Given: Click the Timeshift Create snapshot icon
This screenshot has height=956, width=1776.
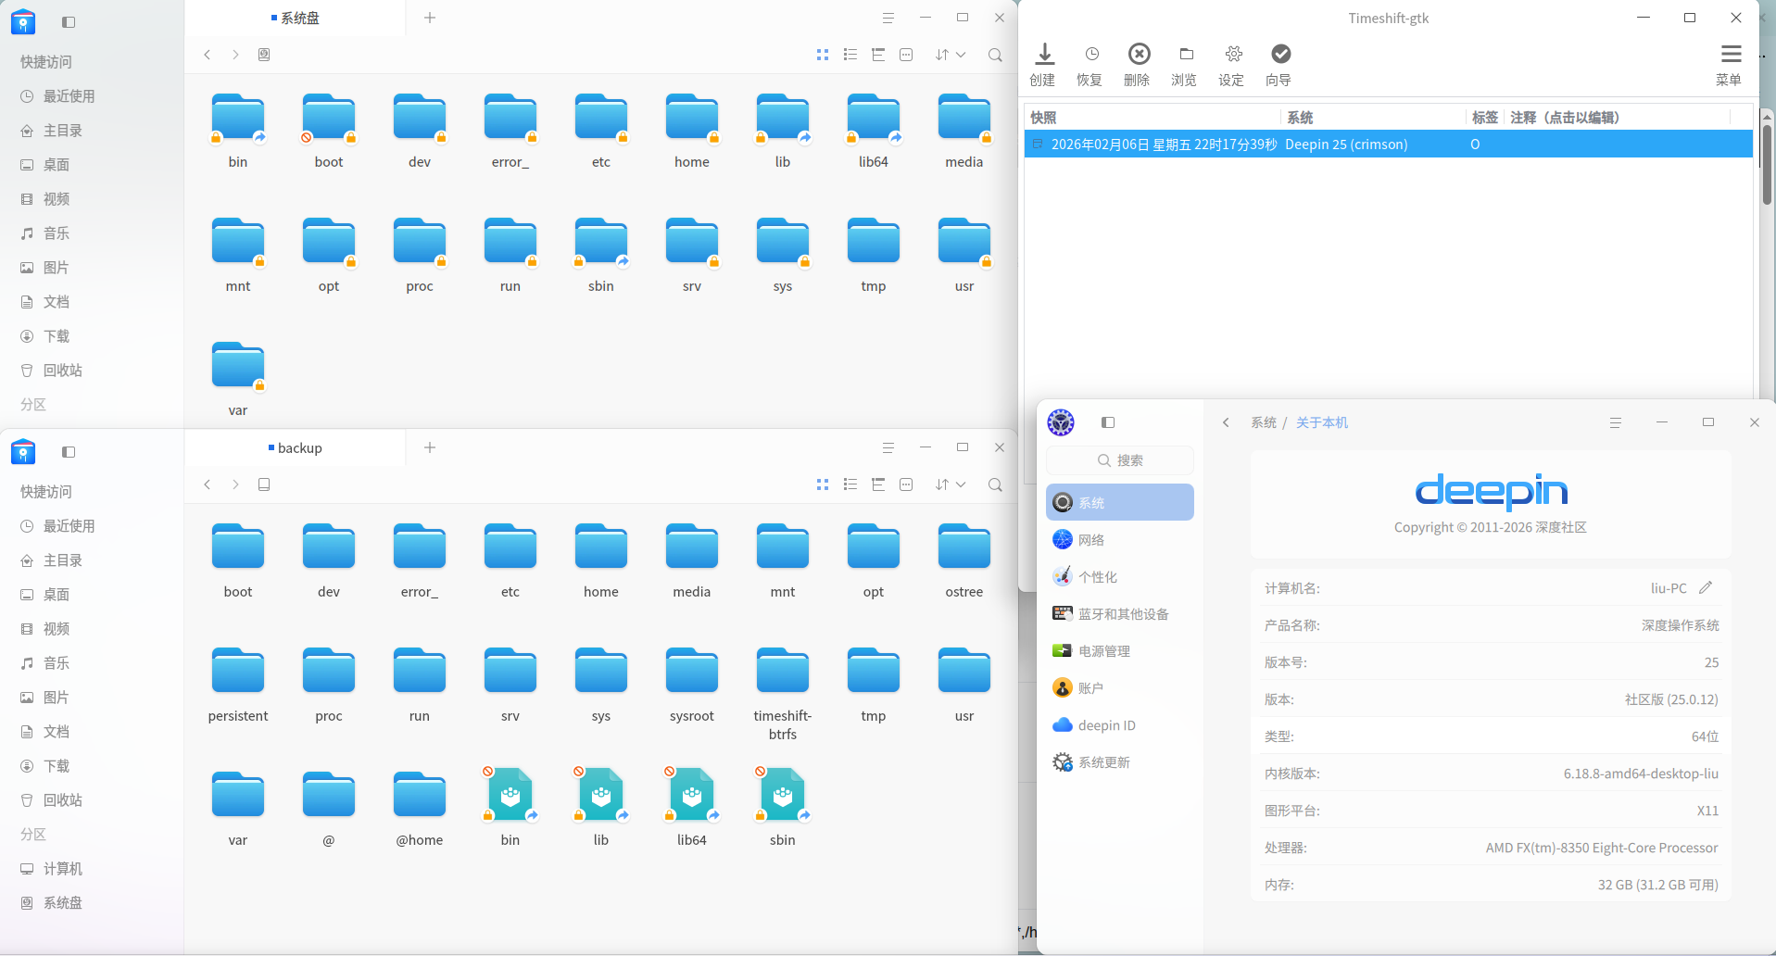Looking at the screenshot, I should click(1043, 55).
